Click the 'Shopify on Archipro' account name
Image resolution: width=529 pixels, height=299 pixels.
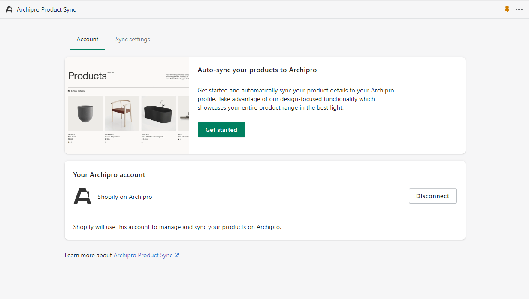point(125,197)
